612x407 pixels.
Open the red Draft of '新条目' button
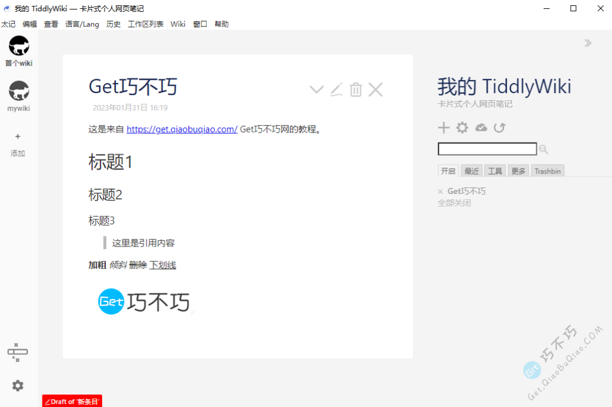72,401
